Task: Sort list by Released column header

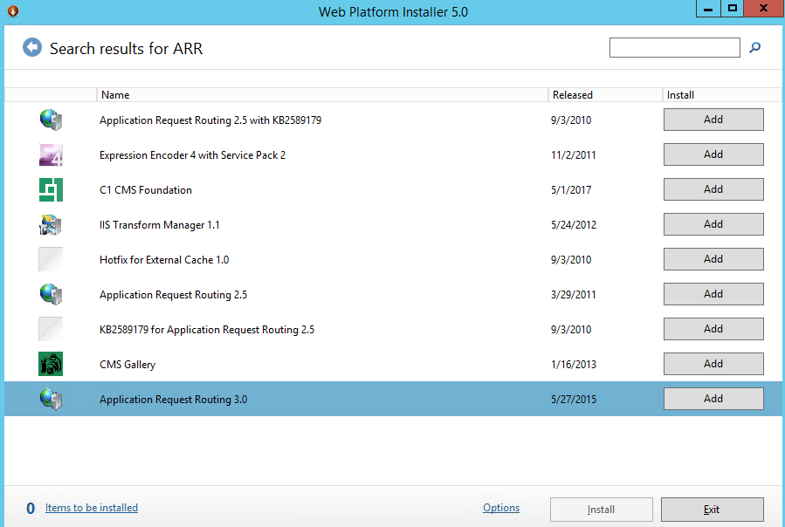Action: click(573, 94)
